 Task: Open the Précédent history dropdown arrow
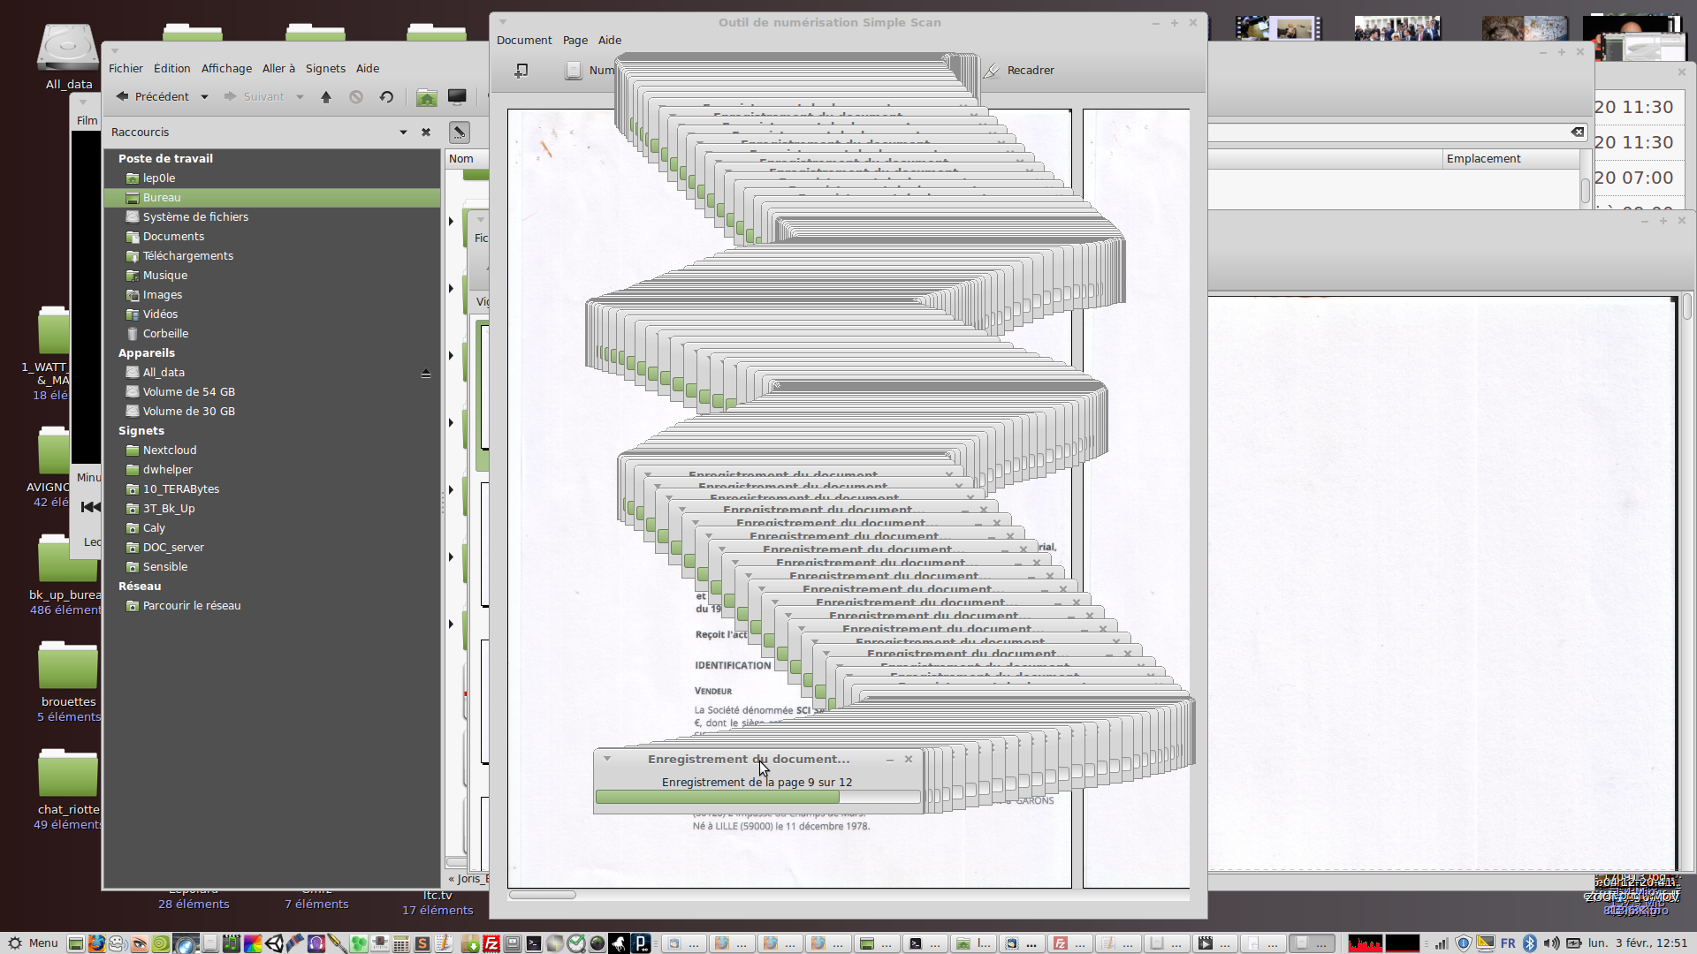pyautogui.click(x=204, y=97)
